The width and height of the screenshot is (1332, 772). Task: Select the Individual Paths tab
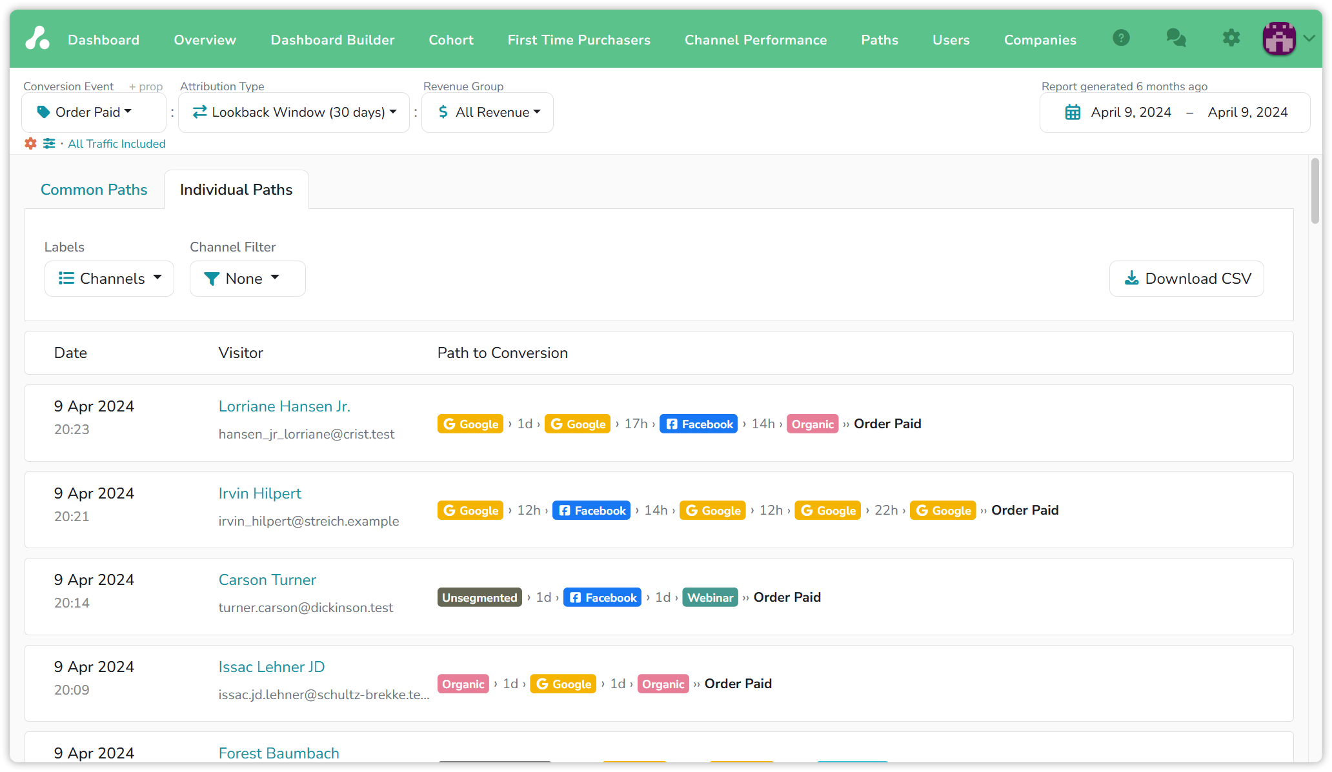coord(236,190)
